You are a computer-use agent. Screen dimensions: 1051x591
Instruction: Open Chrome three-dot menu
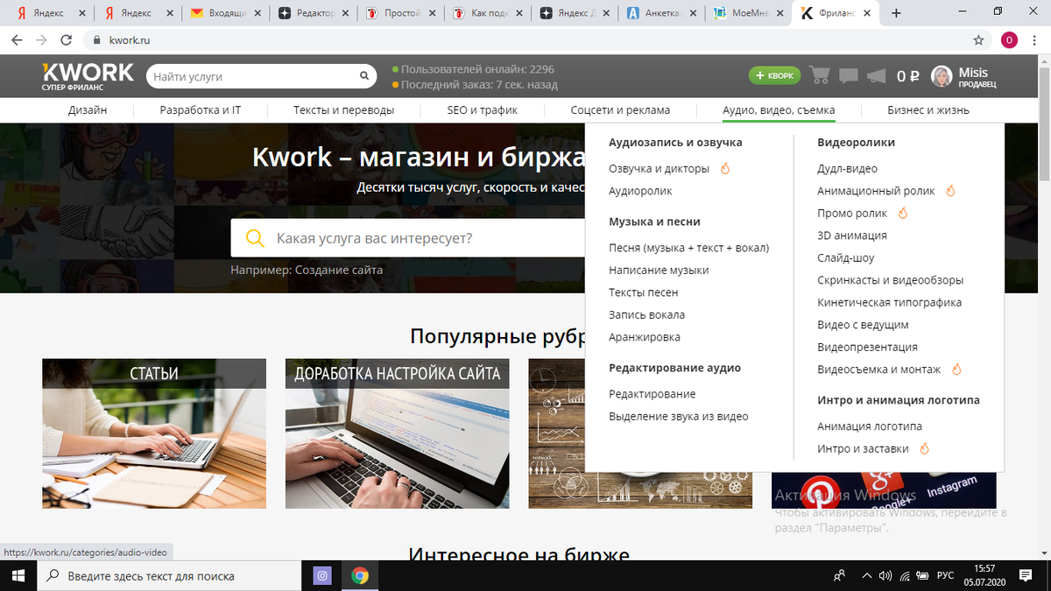tap(1036, 40)
